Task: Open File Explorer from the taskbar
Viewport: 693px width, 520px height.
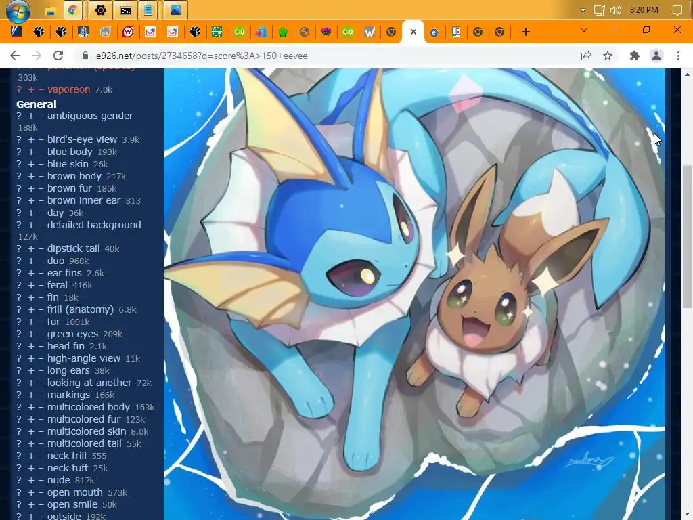Action: 50,10
